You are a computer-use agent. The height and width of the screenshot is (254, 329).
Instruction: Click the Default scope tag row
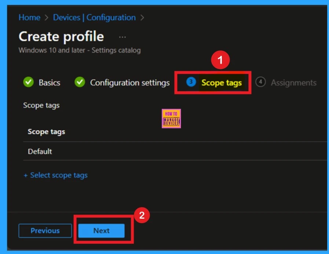point(175,151)
